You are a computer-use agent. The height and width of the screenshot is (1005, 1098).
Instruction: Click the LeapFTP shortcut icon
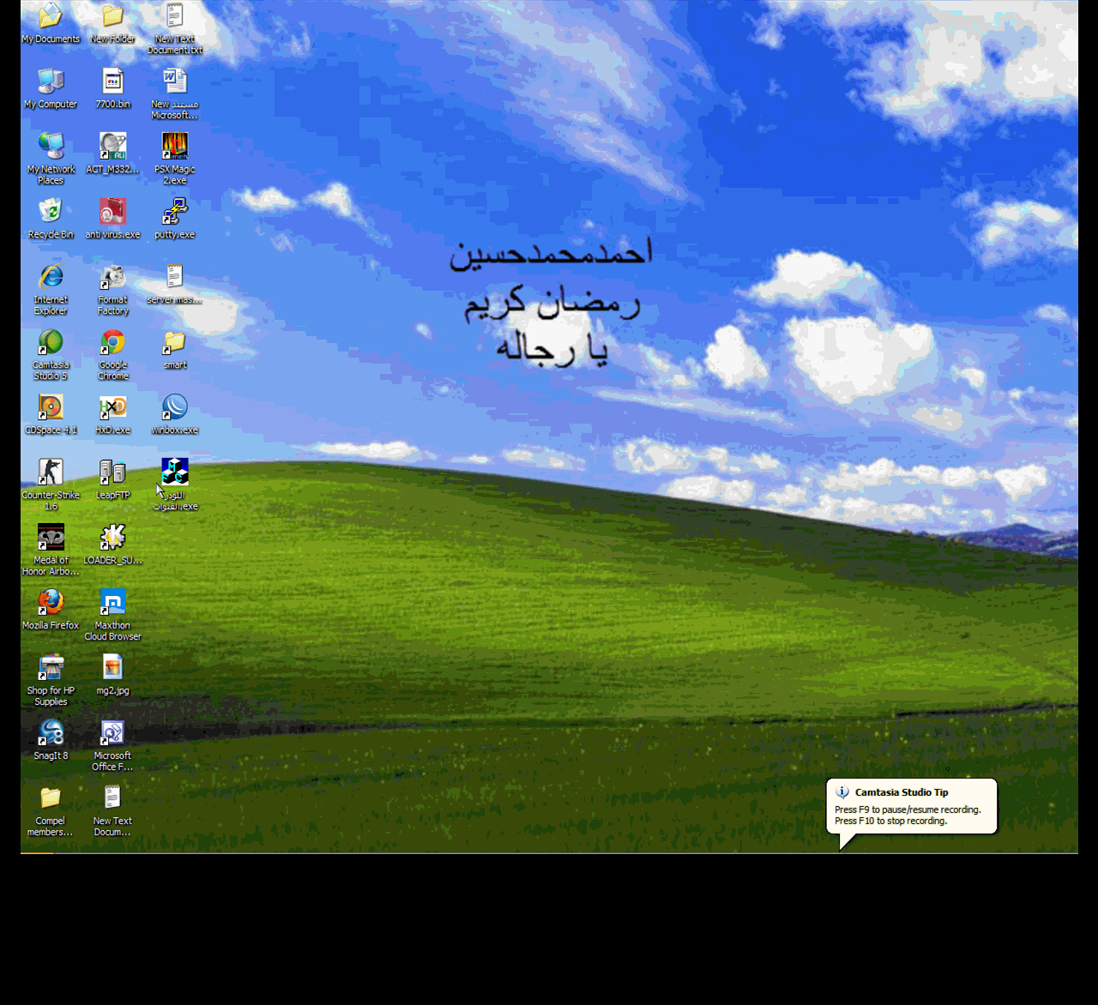[112, 472]
